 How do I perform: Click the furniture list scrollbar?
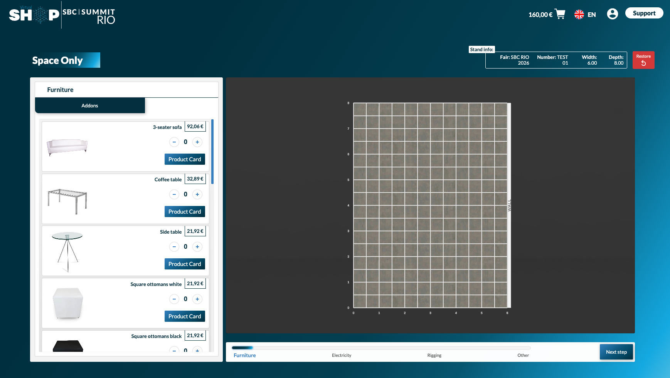tap(212, 152)
